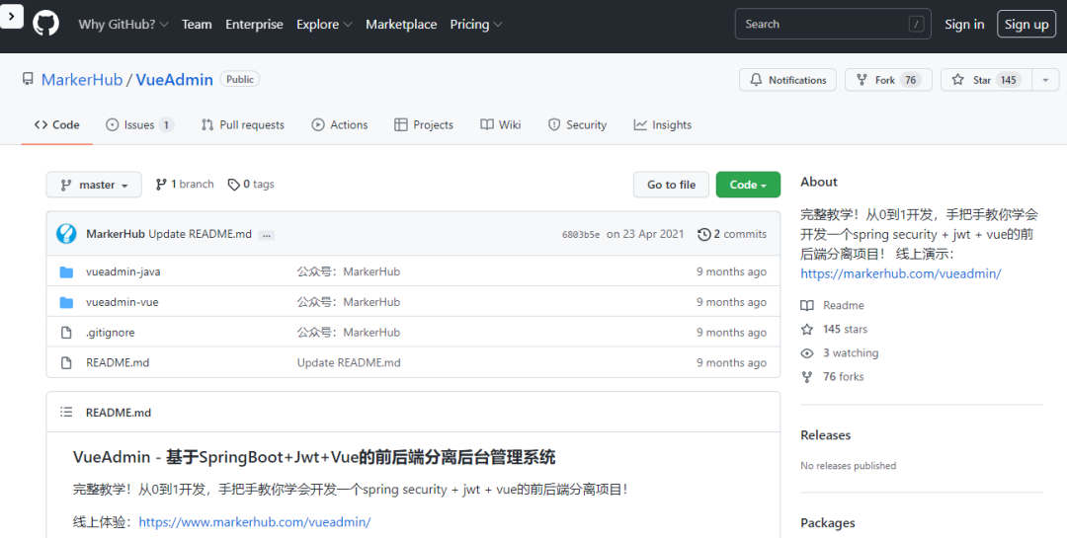Click the Notifications bell icon
This screenshot has height=538, width=1067.
[756, 80]
